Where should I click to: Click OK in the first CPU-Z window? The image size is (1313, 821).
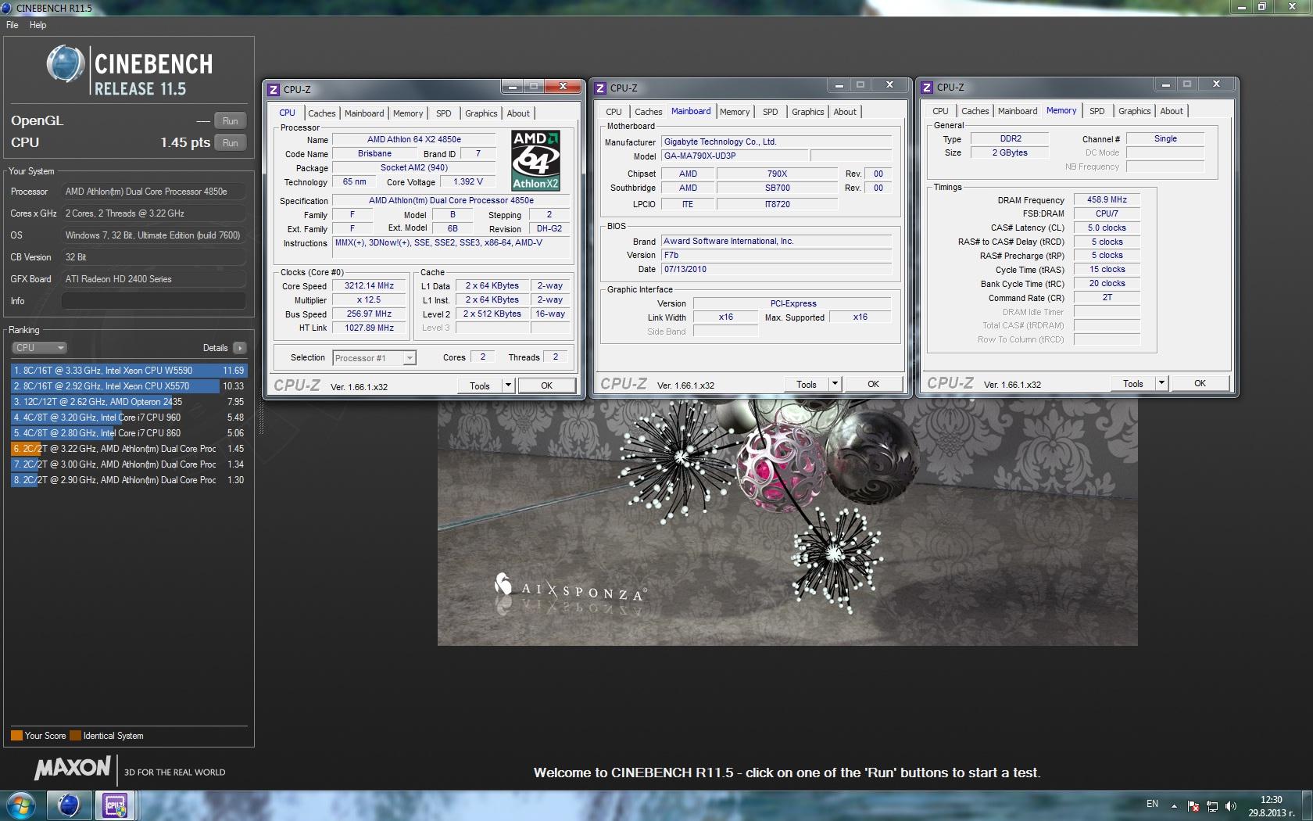(x=546, y=385)
